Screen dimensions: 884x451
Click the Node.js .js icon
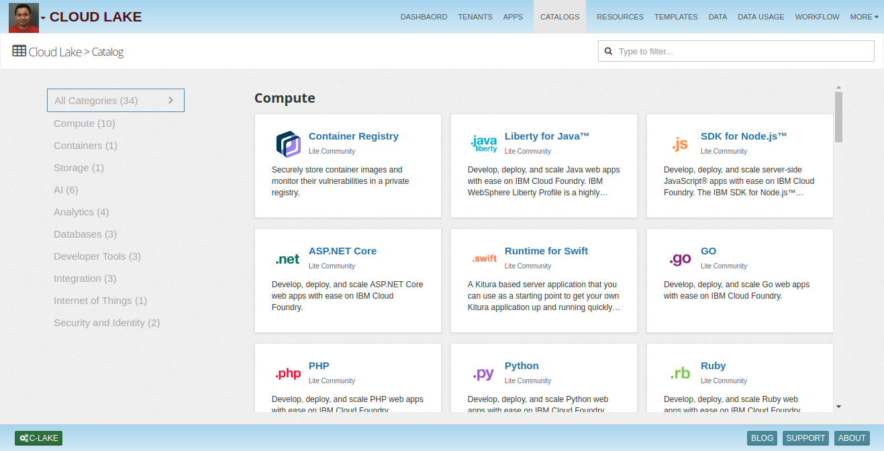680,144
